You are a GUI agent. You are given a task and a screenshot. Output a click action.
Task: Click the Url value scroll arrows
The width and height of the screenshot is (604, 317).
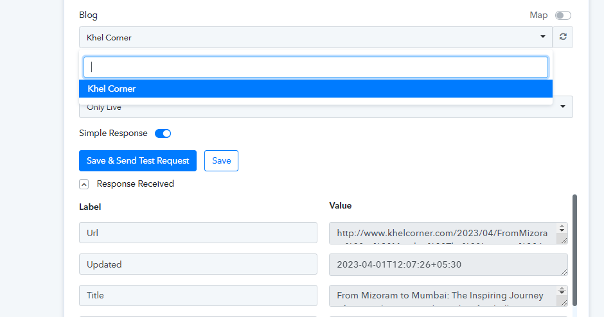tap(562, 228)
